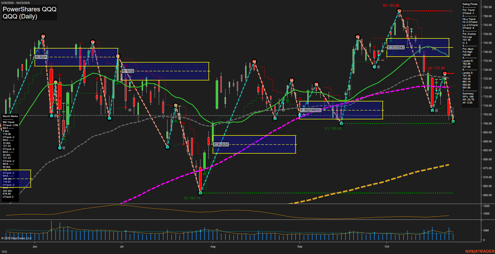This screenshot has height=254, width=495.
Task: Click the Jul label on the time axis
Action: coord(122,246)
